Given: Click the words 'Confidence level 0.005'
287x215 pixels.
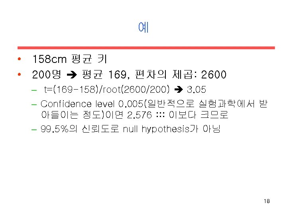Looking at the screenshot, I should 92,104.
